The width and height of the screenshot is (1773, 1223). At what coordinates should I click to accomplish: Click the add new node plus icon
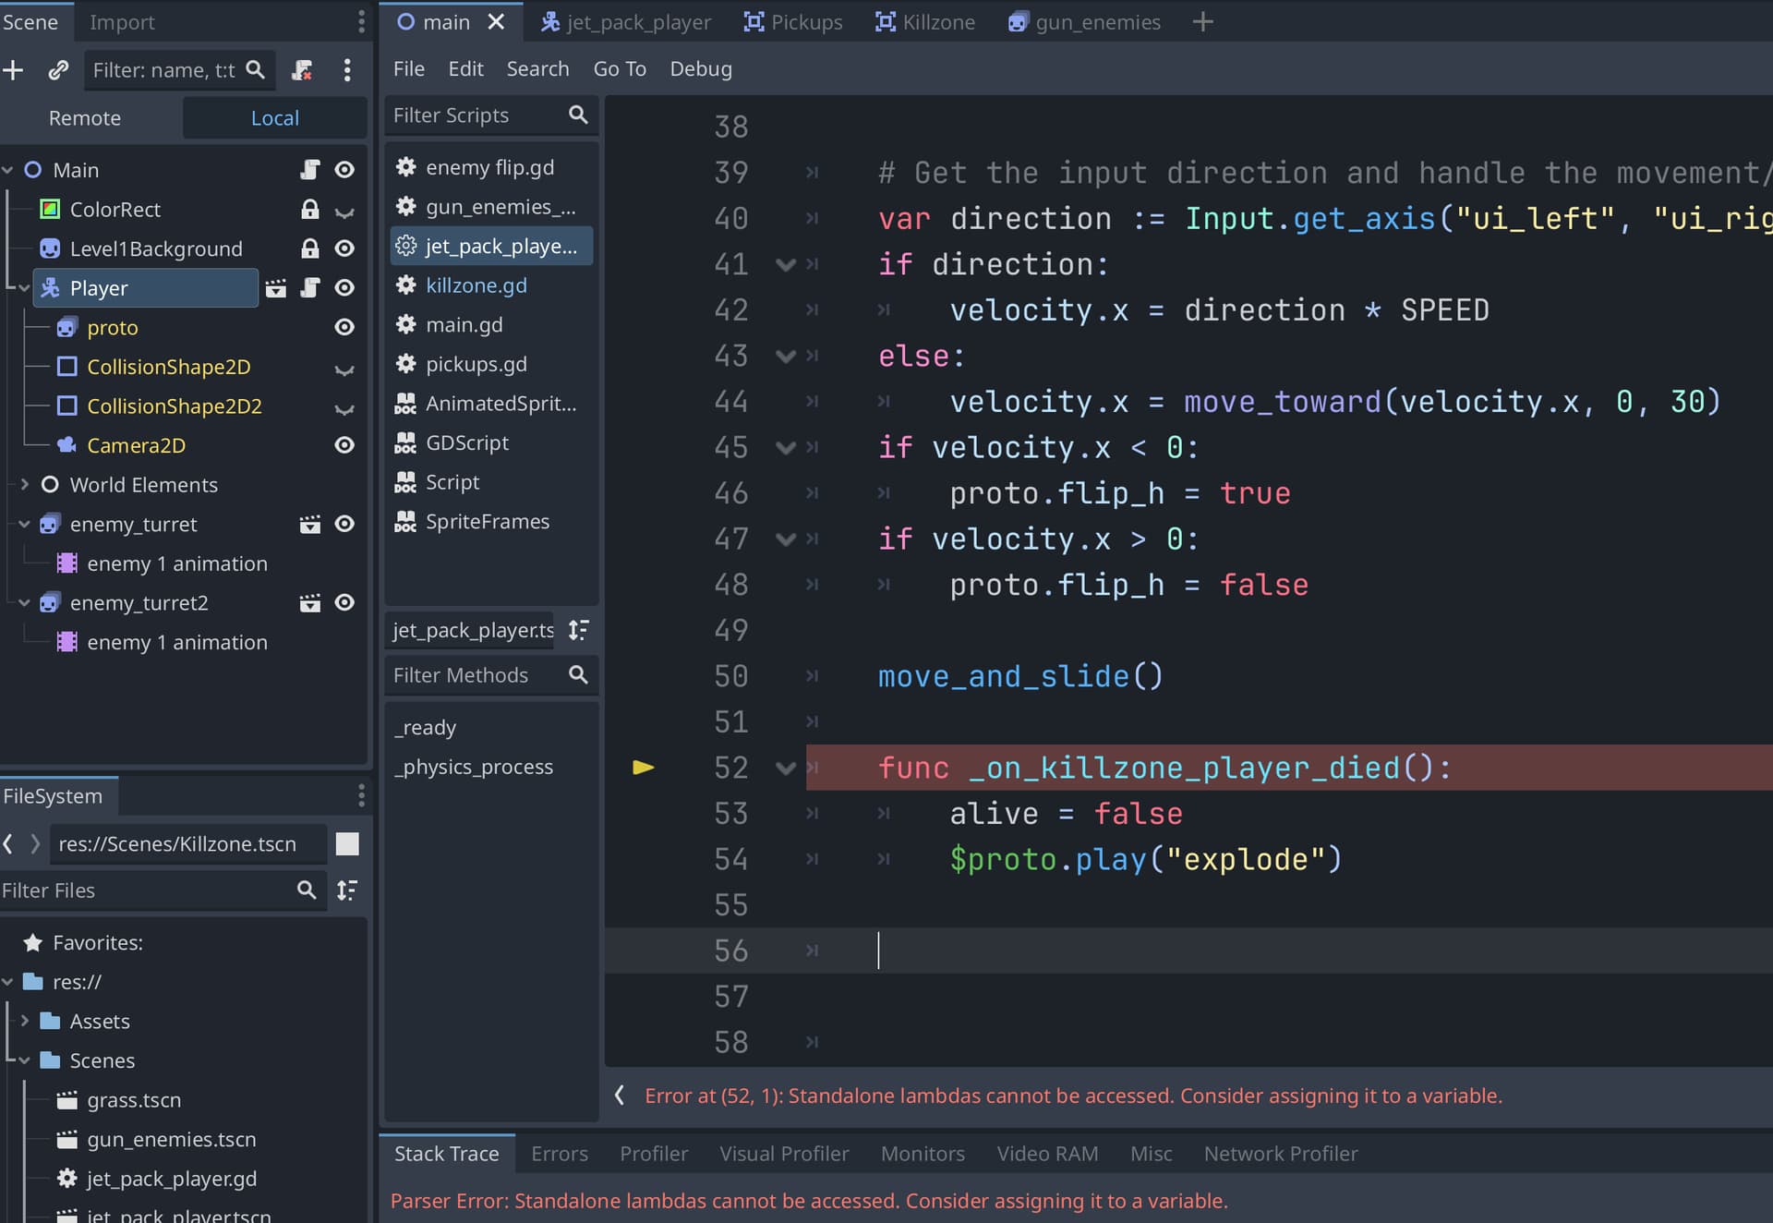tap(14, 70)
